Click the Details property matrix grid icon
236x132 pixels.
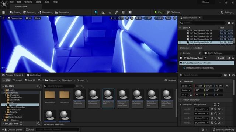pos(225,75)
